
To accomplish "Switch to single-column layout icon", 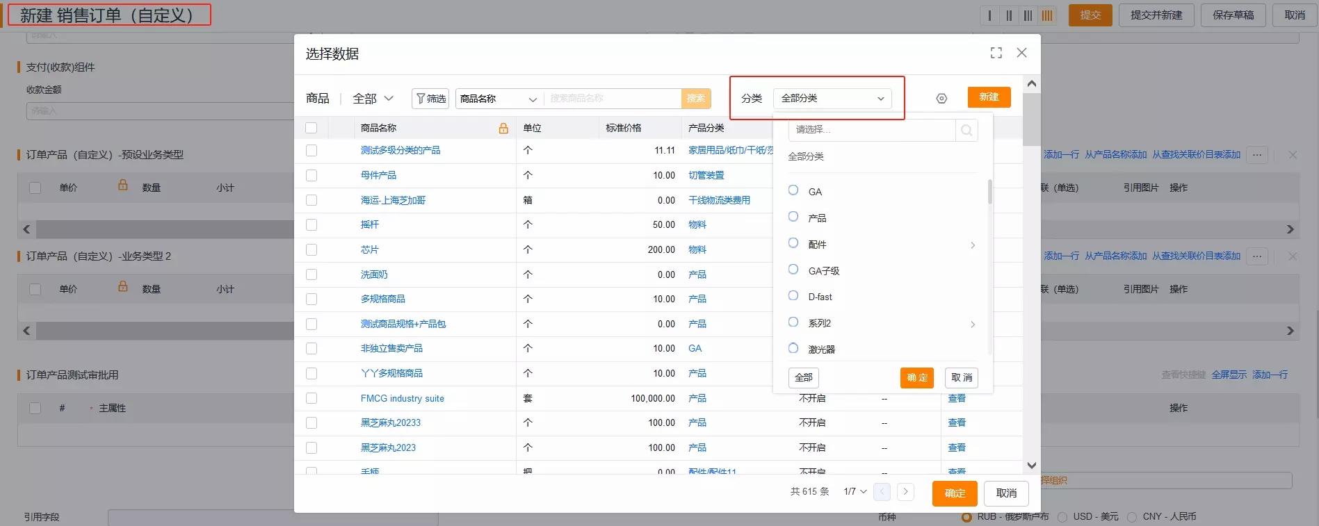I will coord(990,15).
